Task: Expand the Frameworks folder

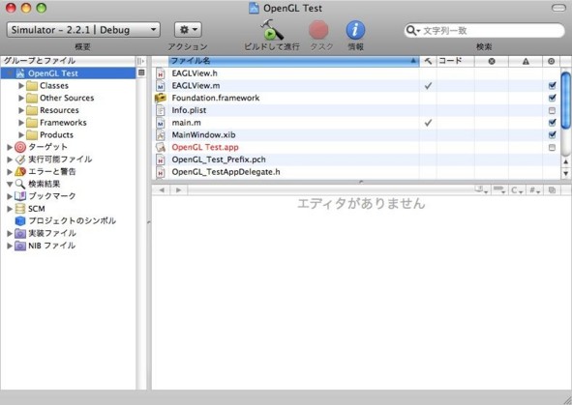Action: point(21,123)
